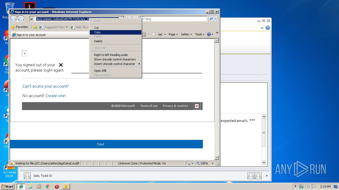Image resolution: width=339 pixels, height=190 pixels.
Task: Select Show Unicode control characters
Action: click(x=115, y=59)
